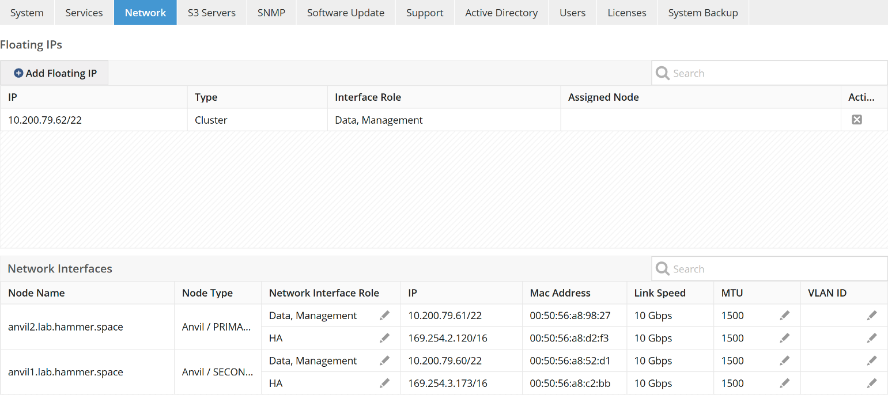Click the Anvil / PRIMA... node type cell
Screen dimensions: 888x395
pos(218,327)
